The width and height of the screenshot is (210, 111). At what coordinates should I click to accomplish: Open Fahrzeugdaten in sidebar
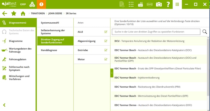point(17,59)
